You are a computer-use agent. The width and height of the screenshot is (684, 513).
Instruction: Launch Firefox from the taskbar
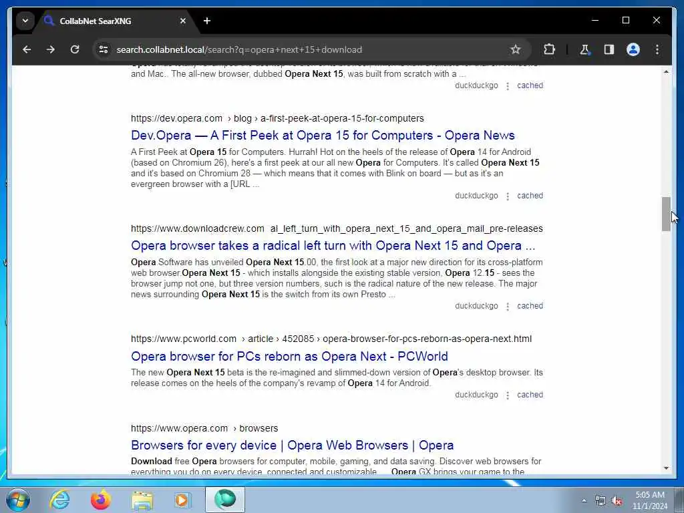[100, 500]
